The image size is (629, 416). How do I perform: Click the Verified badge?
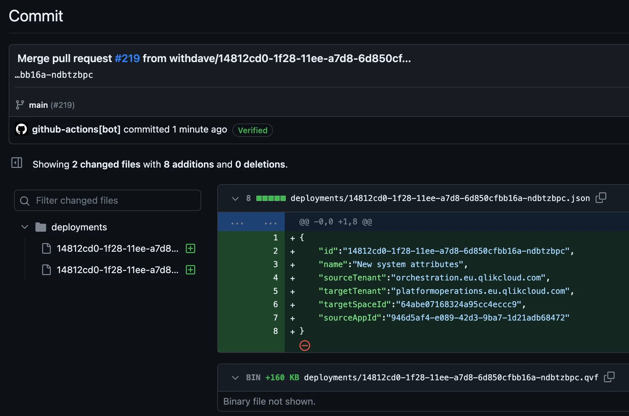pos(252,130)
